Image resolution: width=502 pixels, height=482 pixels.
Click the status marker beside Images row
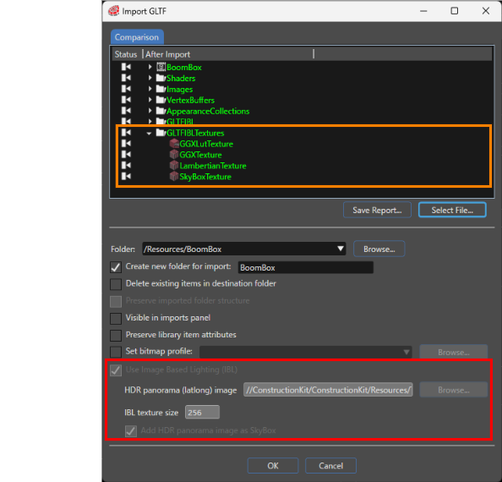(x=126, y=89)
